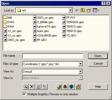Click the title bar question mark help

click(x=104, y=3)
